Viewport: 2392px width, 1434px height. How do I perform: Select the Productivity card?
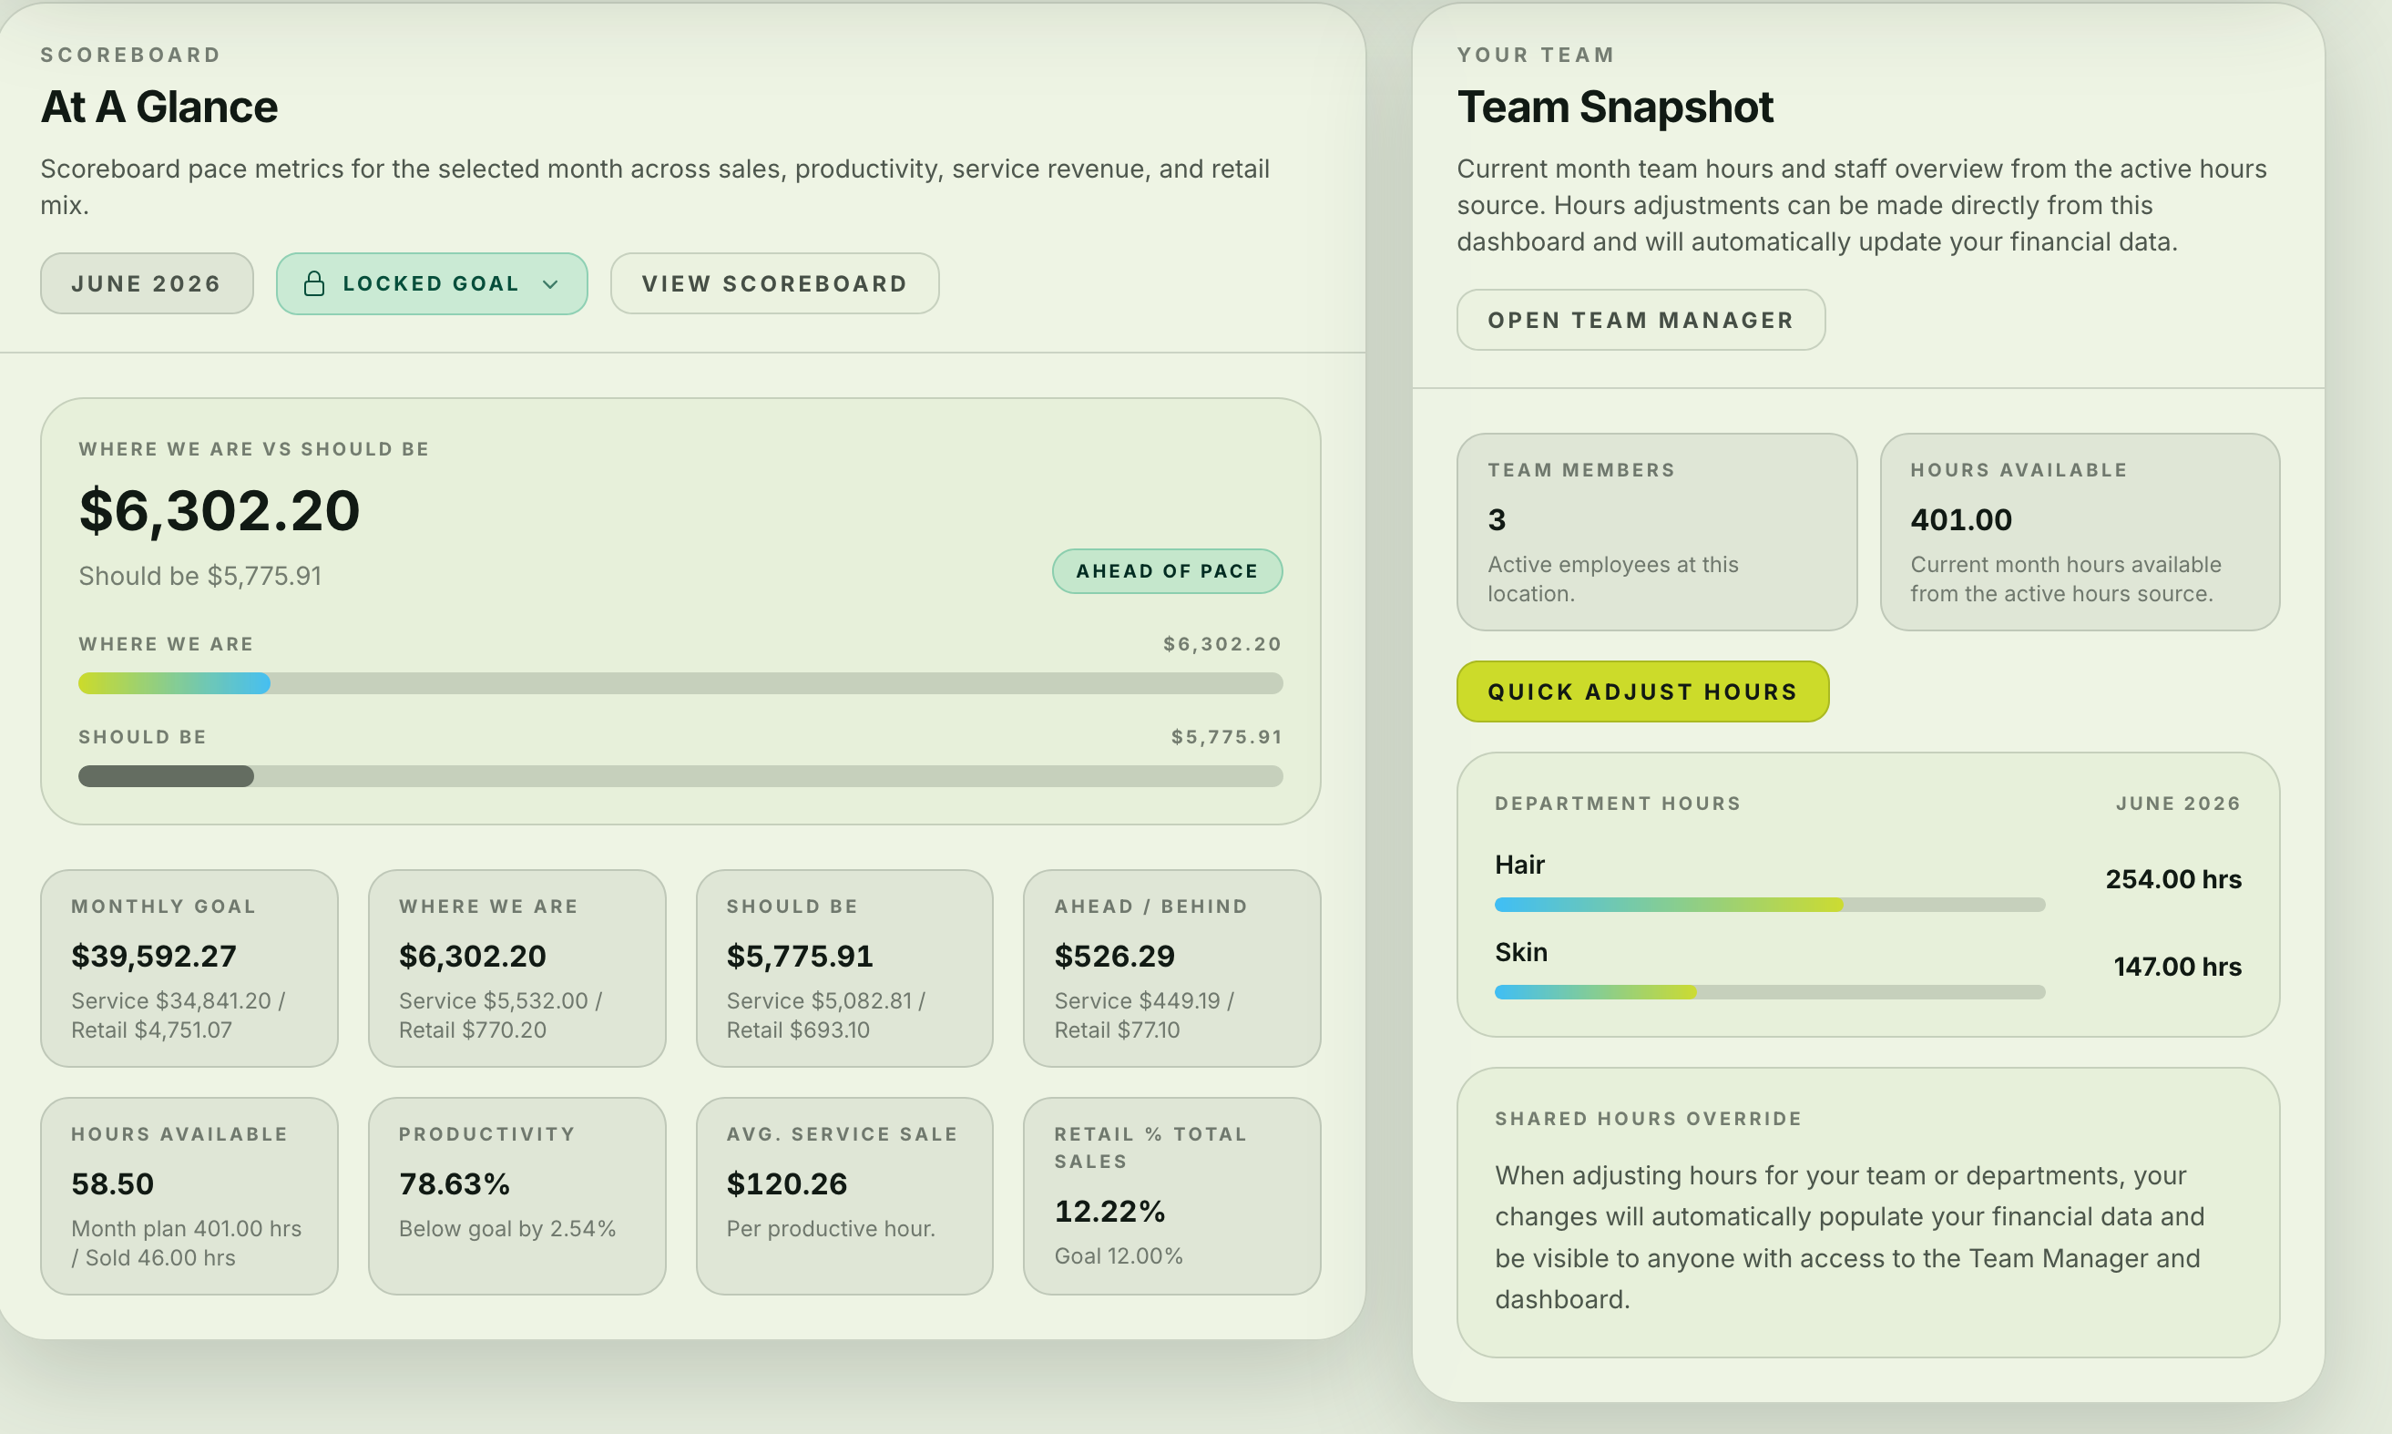pyautogui.click(x=516, y=1195)
